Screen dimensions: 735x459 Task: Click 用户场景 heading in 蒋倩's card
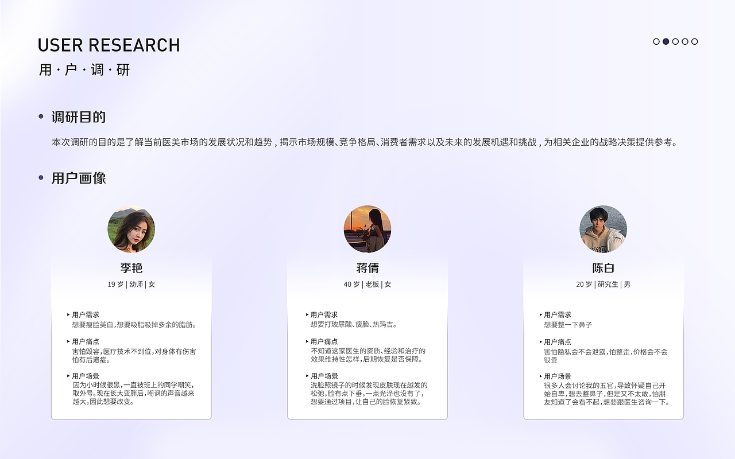point(324,376)
